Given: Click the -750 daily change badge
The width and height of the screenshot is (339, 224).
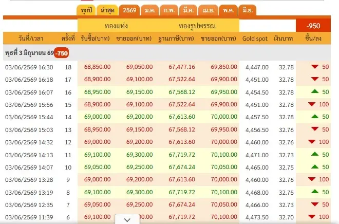Looking at the screenshot, I should [62, 53].
